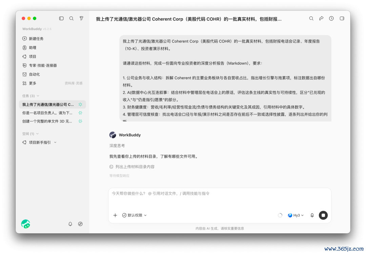Click the conversation title in header
366x254 pixels.
(189, 19)
